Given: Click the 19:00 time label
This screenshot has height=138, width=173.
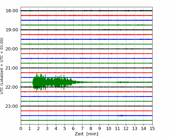Looking at the screenshot, I should 12,30.
